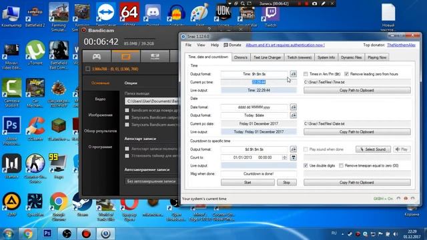427x240 pixels.
Task: Switch to the Dynamic Files tab
Action: pos(352,57)
